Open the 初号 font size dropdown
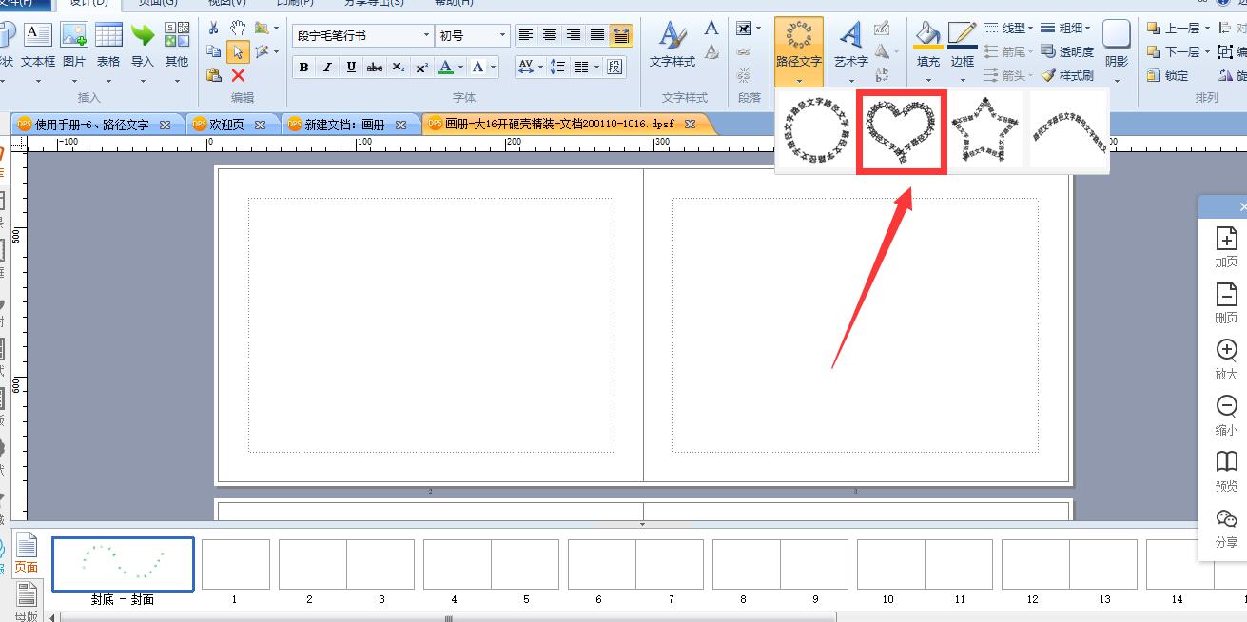 point(473,35)
